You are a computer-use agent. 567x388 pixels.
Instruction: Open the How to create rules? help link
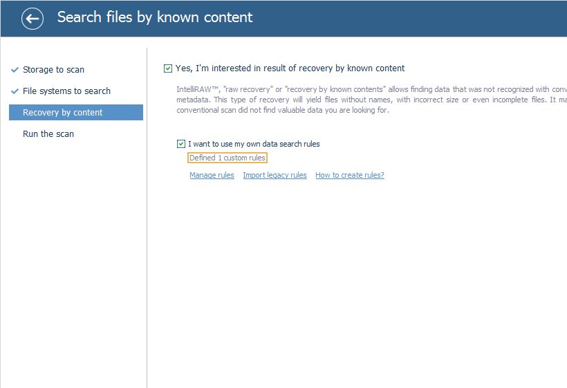coord(349,176)
